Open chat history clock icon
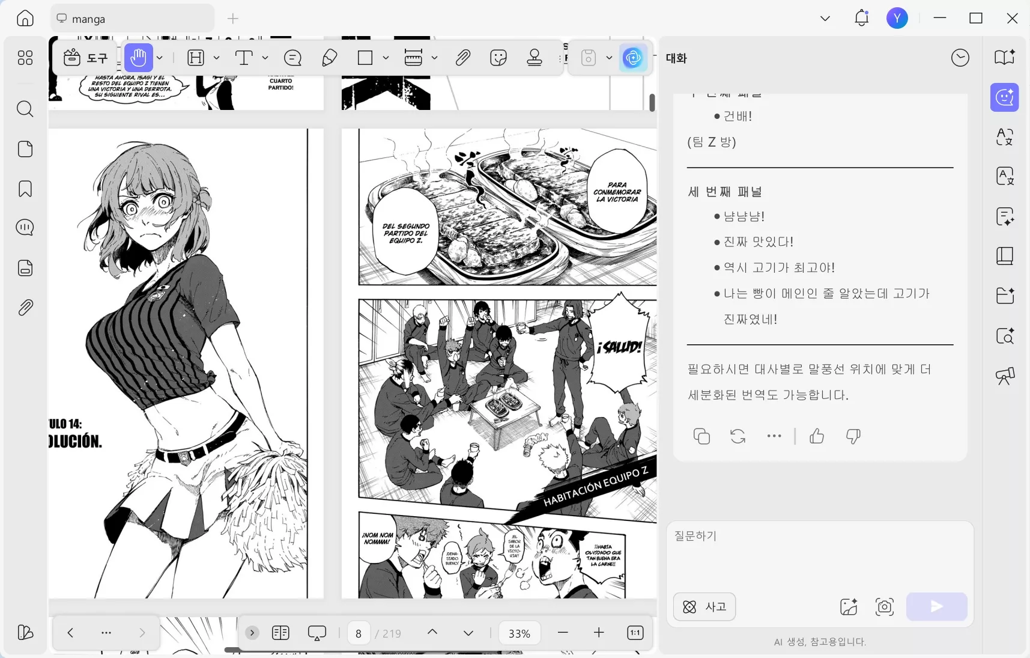The width and height of the screenshot is (1030, 658). point(960,58)
